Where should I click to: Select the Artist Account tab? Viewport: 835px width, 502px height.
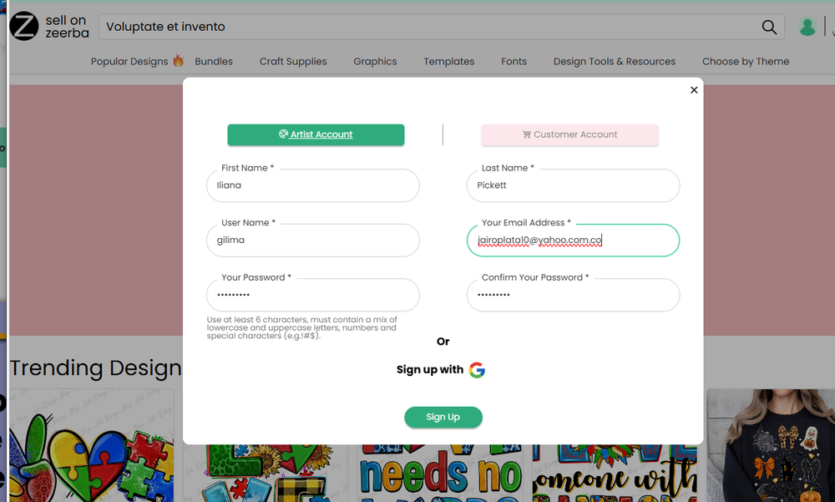pyautogui.click(x=316, y=134)
